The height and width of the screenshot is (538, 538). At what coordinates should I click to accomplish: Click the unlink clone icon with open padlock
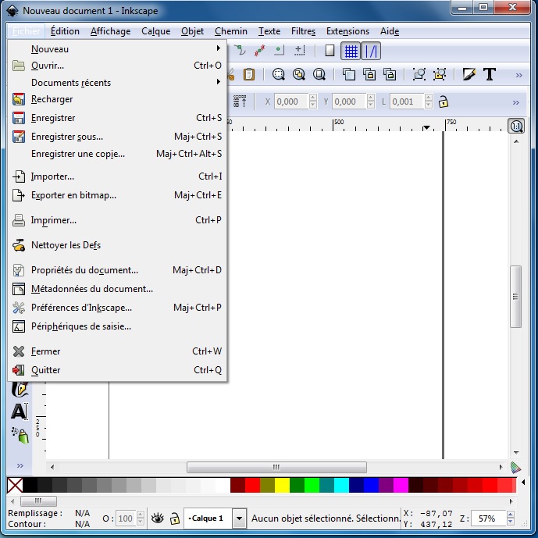point(390,74)
